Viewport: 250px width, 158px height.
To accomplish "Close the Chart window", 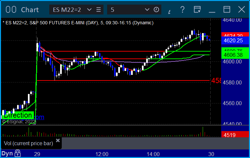I will (241, 10).
